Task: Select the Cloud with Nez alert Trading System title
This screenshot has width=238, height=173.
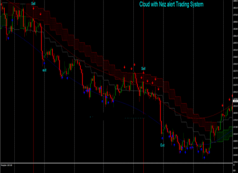Action: click(171, 4)
